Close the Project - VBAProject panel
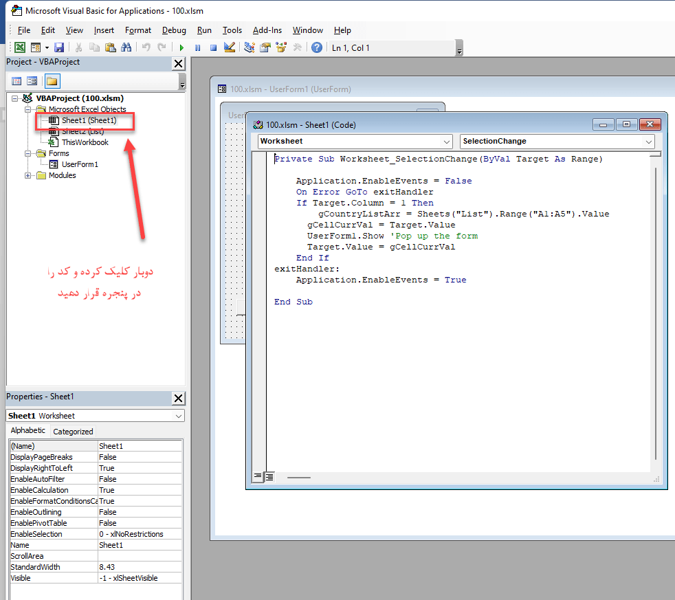The height and width of the screenshot is (600, 675). click(x=178, y=64)
